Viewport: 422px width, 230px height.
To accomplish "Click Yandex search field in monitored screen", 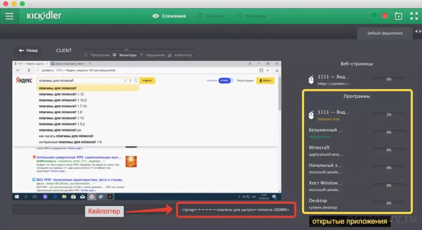I will coord(88,81).
